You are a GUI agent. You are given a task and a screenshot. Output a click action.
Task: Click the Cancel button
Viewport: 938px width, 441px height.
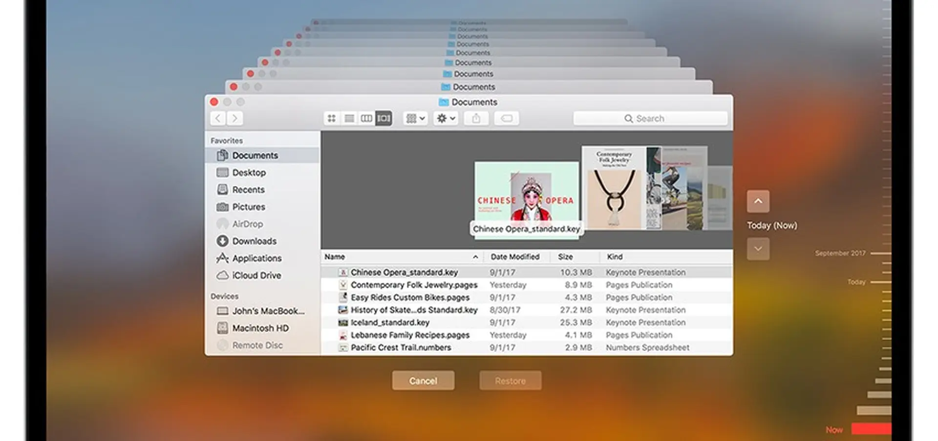(x=423, y=381)
